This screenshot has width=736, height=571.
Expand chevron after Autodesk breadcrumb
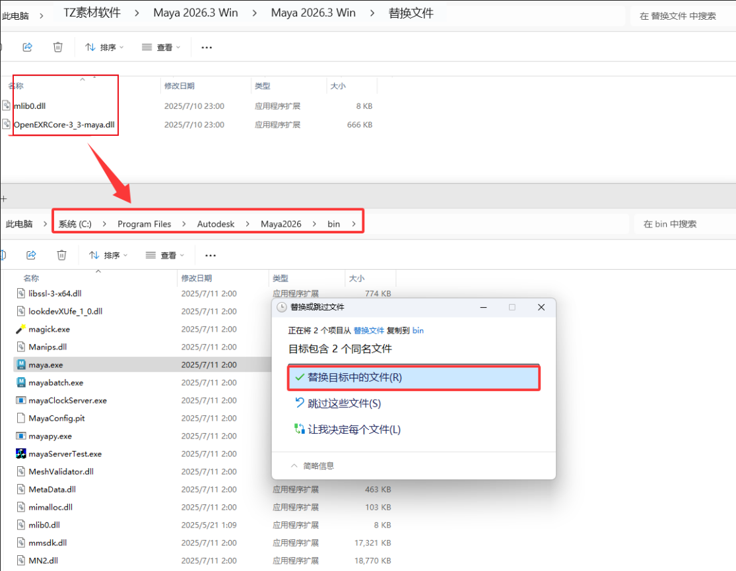coord(248,224)
